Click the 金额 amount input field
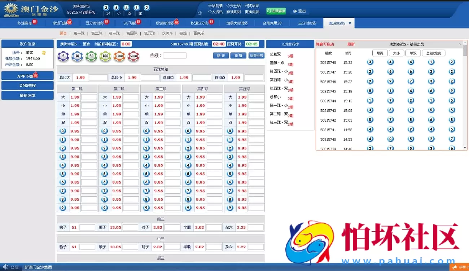The height and width of the screenshot is (271, 469). [x=175, y=55]
